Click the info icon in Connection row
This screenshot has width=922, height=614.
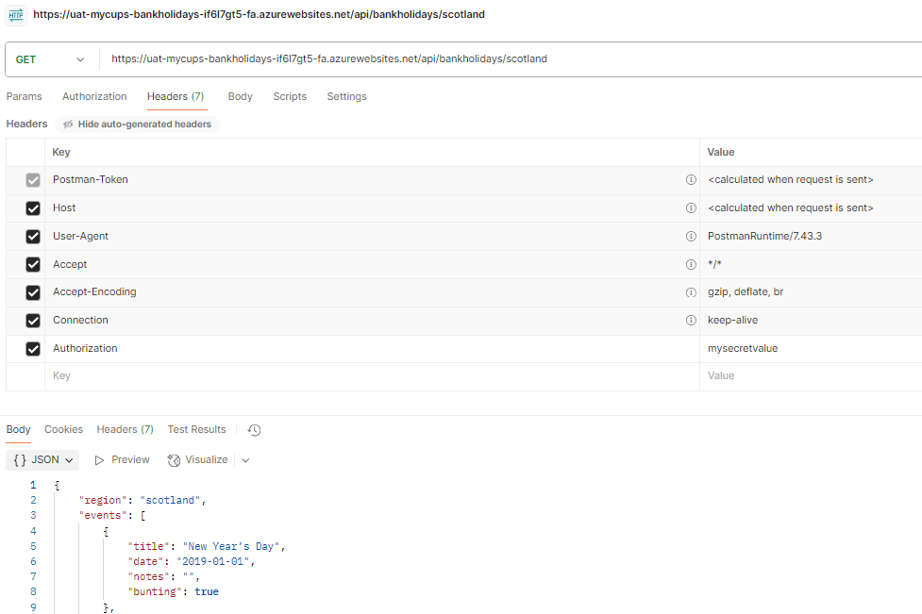pos(691,321)
